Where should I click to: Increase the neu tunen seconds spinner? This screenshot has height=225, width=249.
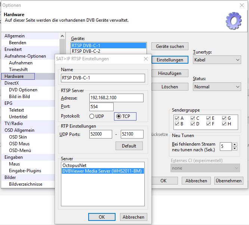[x=234, y=144]
